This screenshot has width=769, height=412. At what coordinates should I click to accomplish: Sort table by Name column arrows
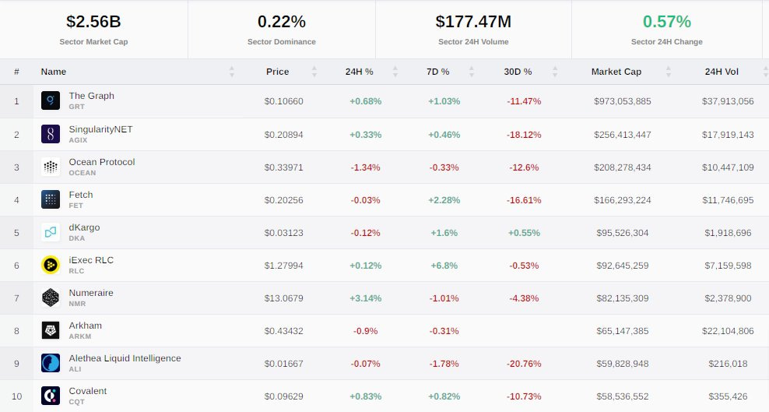[231, 72]
